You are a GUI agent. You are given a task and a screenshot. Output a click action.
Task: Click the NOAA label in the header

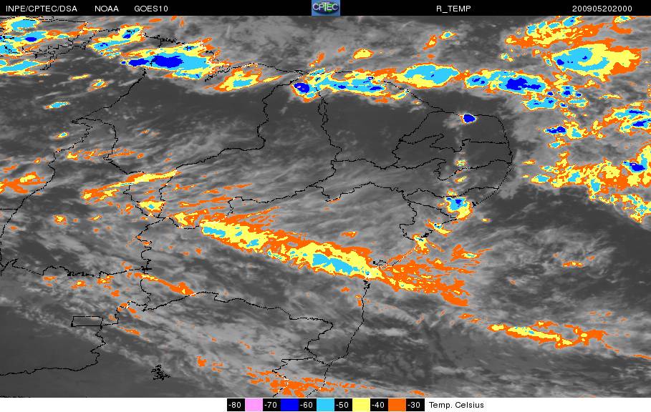point(106,9)
